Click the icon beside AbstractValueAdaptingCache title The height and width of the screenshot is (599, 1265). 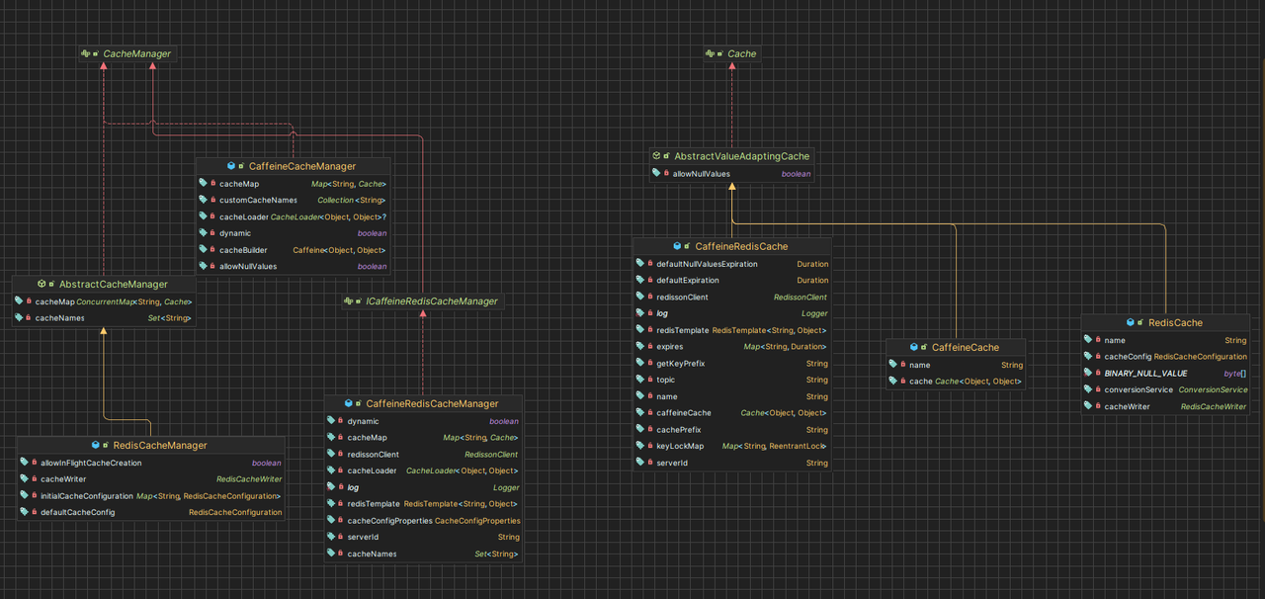pyautogui.click(x=658, y=156)
